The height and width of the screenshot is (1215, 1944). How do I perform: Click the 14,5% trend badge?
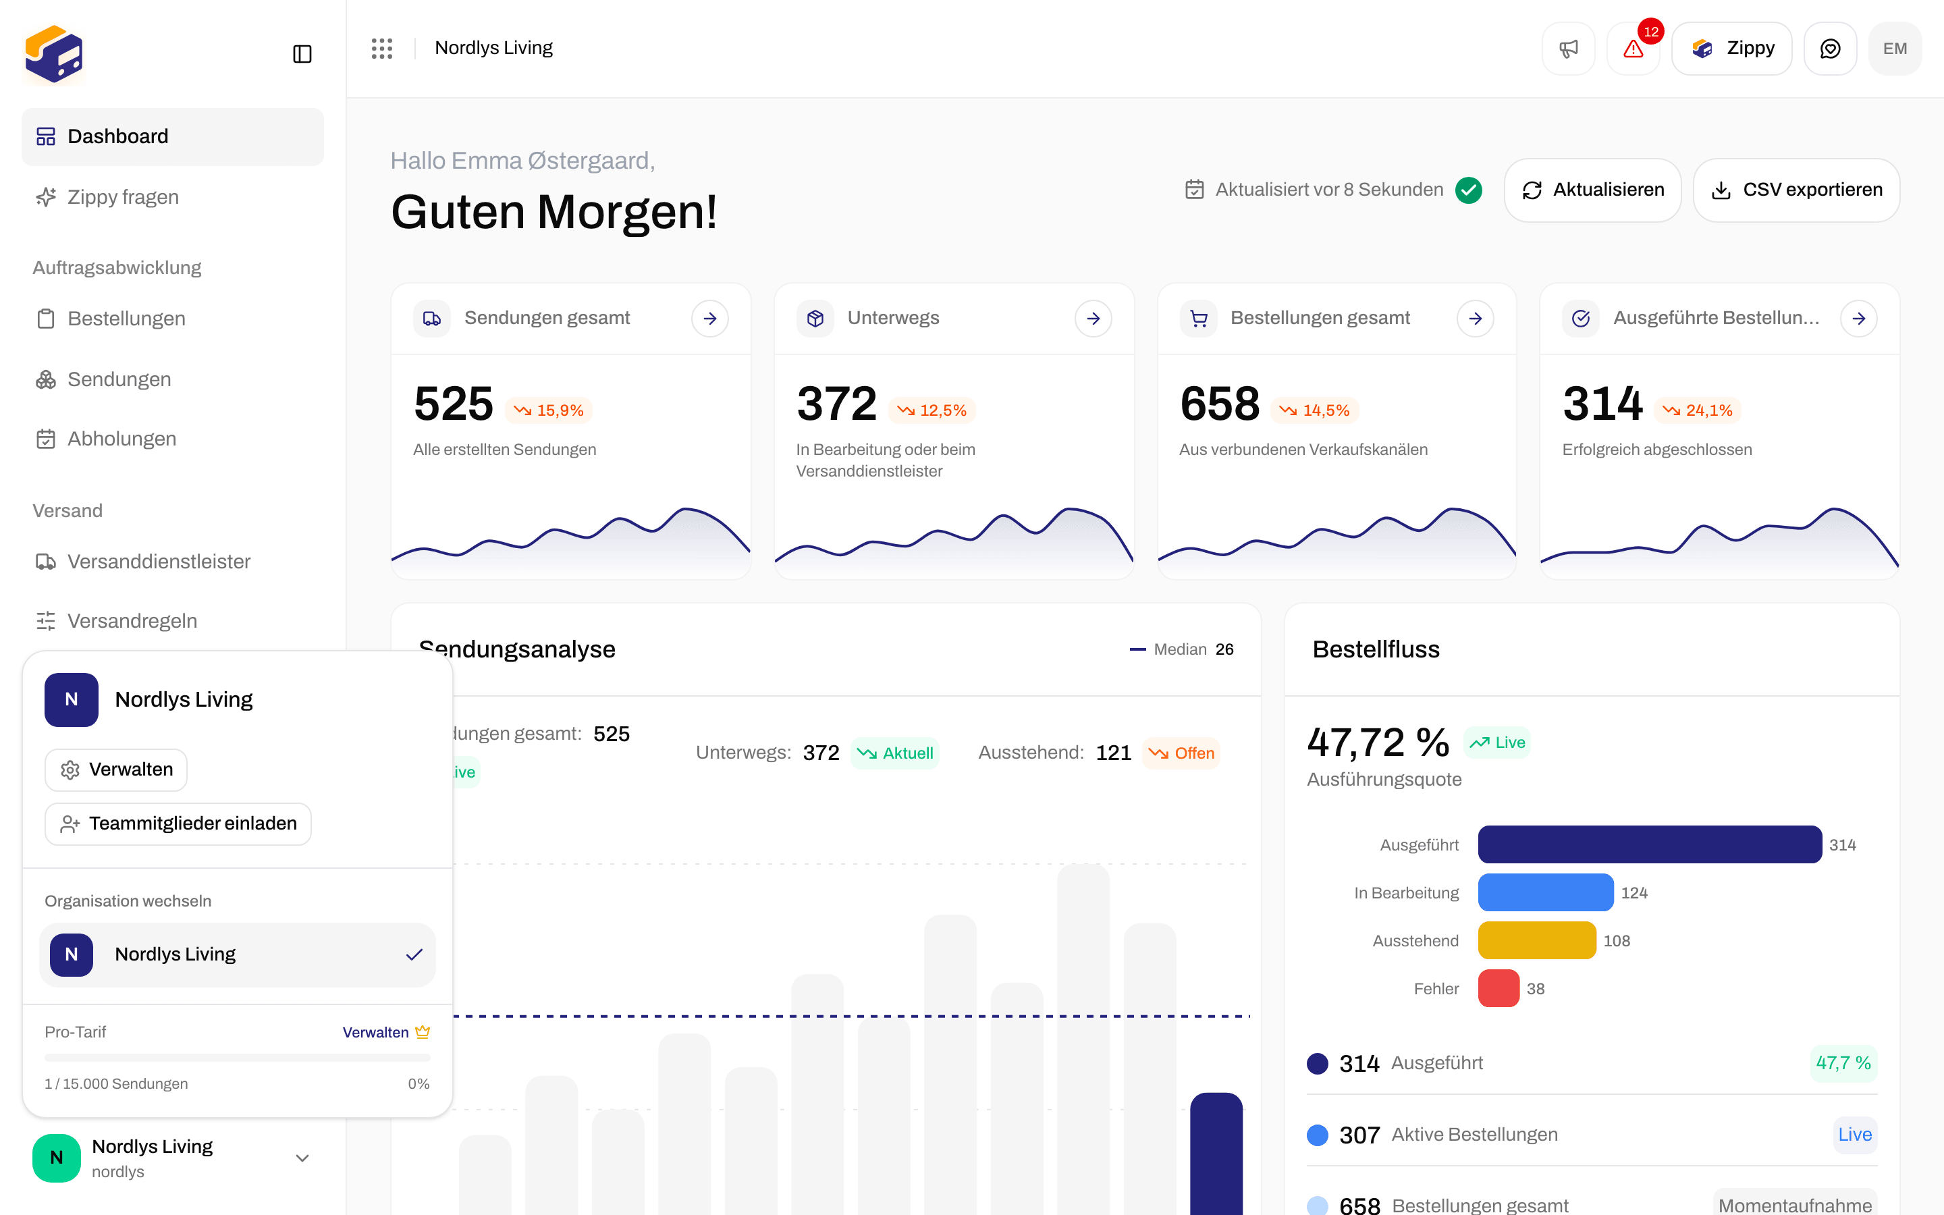pyautogui.click(x=1315, y=410)
